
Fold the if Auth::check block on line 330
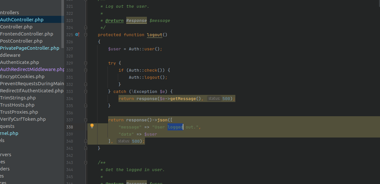click(x=86, y=70)
